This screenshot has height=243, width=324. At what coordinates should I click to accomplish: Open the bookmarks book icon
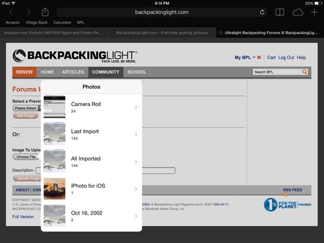click(x=280, y=12)
